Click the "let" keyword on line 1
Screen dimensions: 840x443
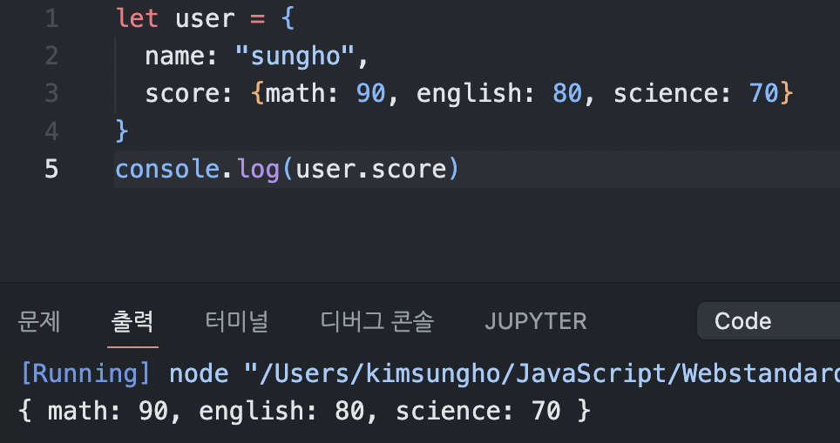pos(137,19)
